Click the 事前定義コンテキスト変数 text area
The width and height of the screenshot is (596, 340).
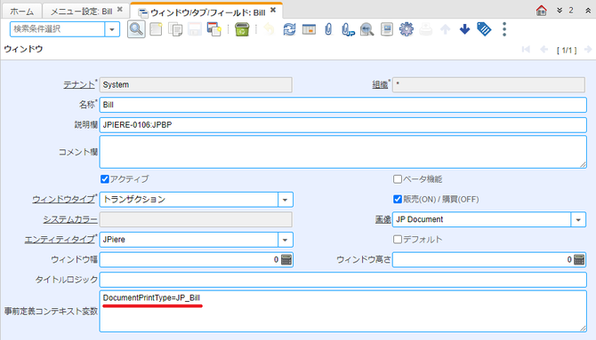[x=342, y=312]
